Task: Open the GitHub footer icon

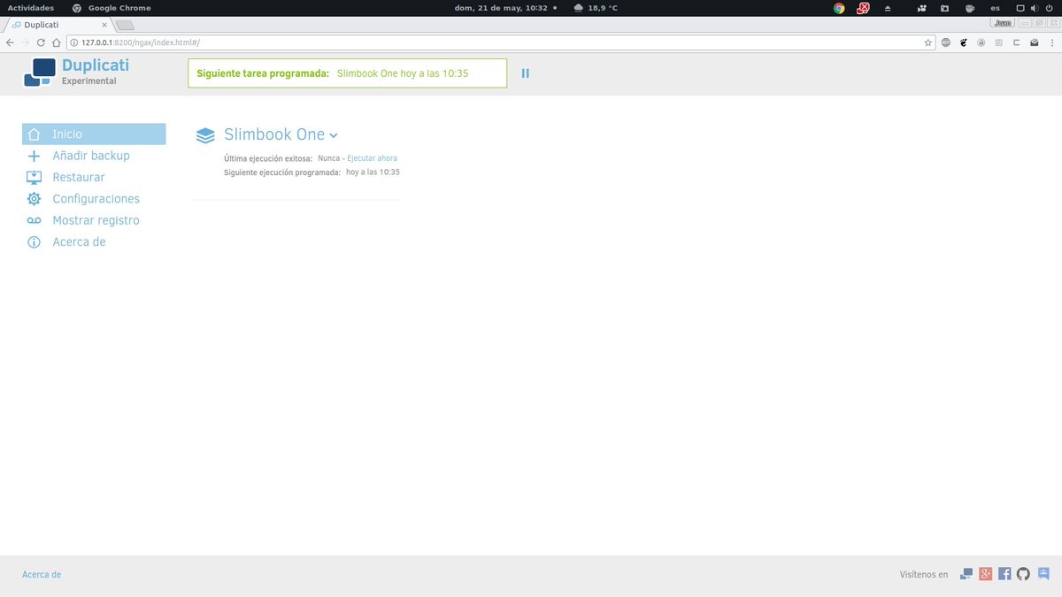Action: click(x=1023, y=574)
